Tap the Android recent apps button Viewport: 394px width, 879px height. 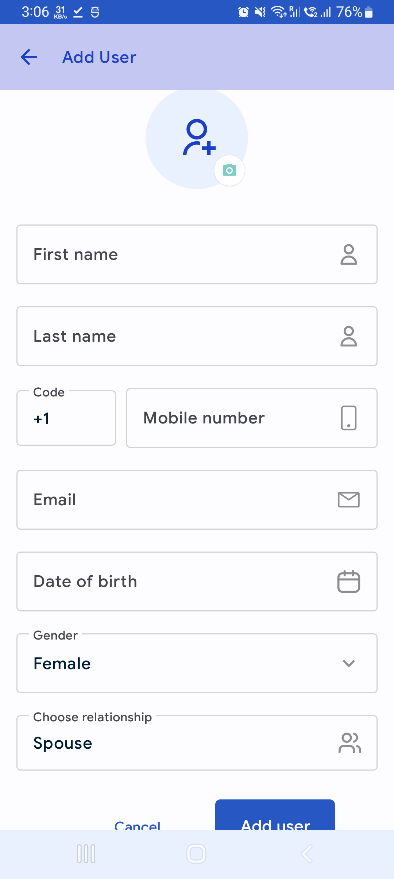pos(86,854)
